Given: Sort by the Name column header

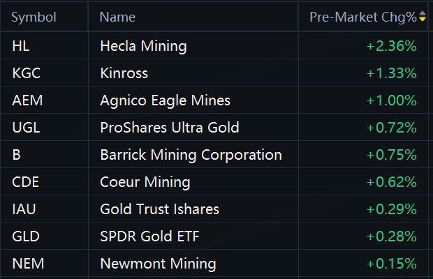Looking at the screenshot, I should click(118, 17).
